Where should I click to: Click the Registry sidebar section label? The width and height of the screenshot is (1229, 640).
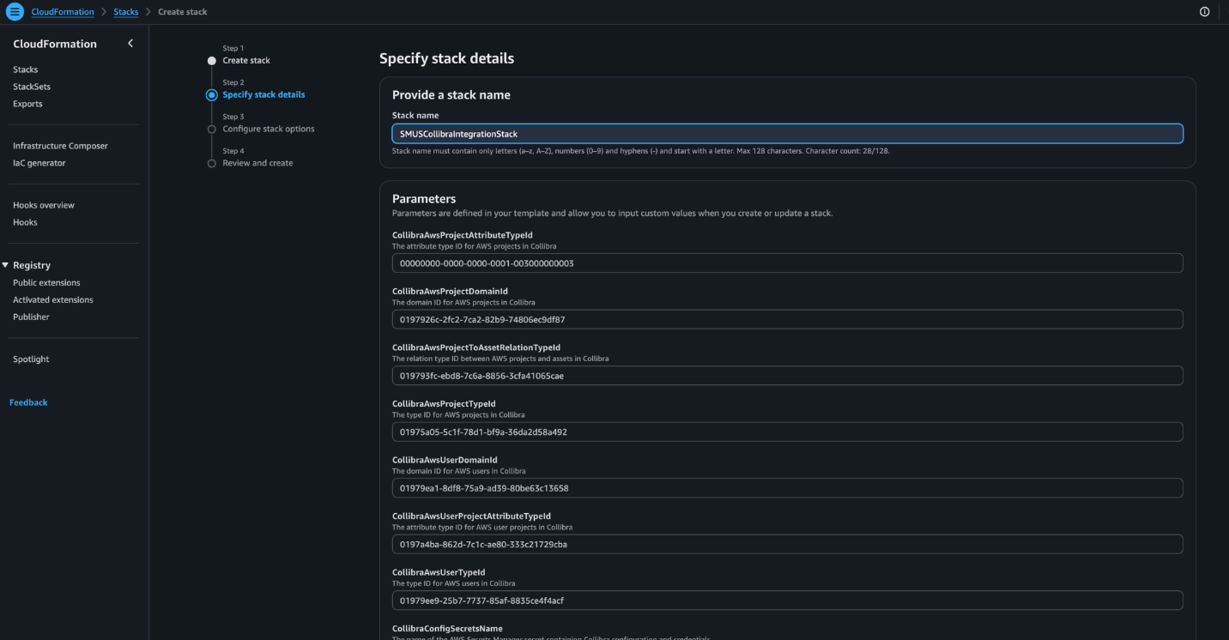coord(32,265)
